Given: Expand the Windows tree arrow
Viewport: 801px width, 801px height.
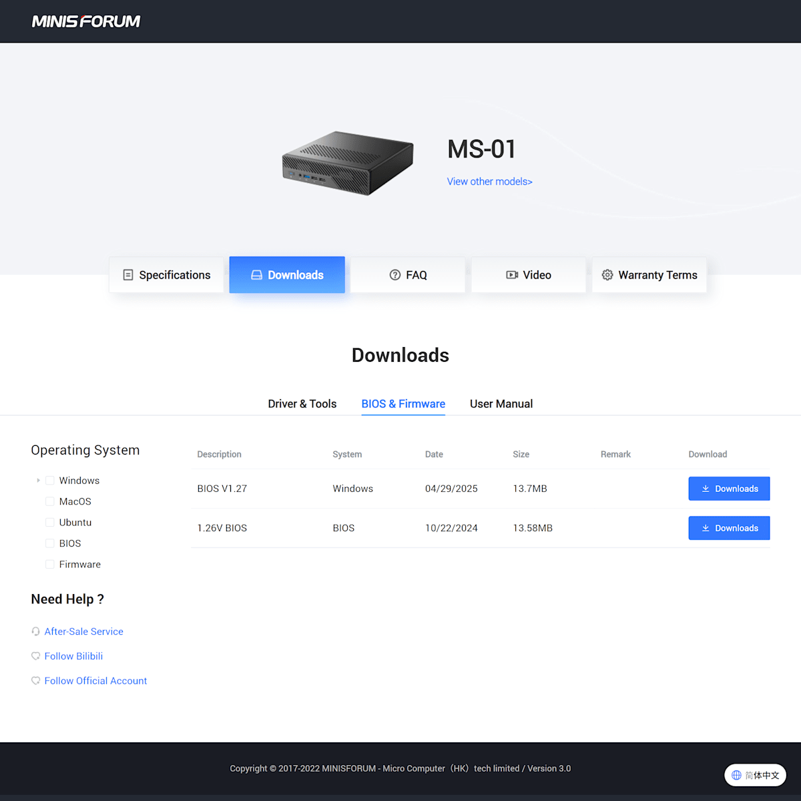Looking at the screenshot, I should coord(38,481).
